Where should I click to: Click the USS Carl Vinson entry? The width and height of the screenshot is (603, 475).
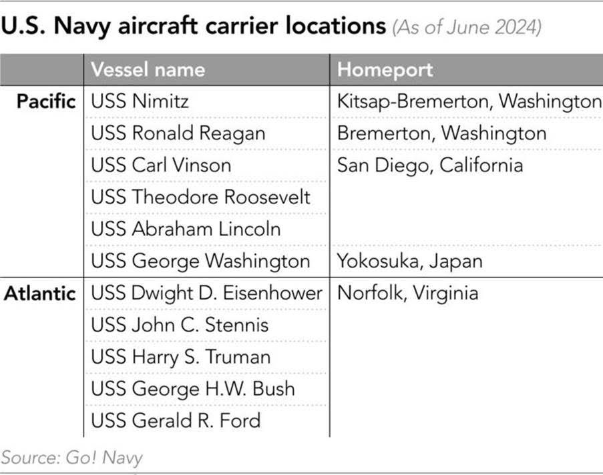(161, 165)
